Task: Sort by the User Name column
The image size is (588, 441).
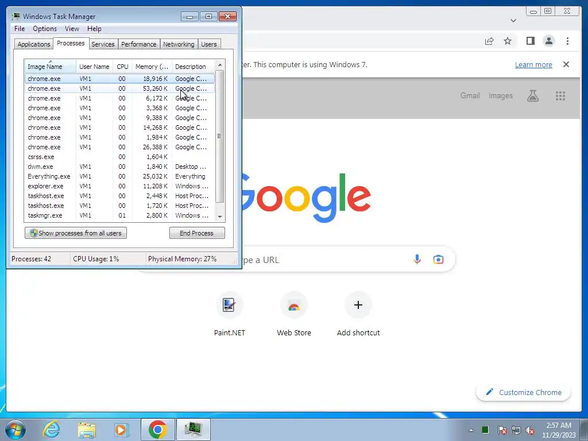Action: (95, 67)
